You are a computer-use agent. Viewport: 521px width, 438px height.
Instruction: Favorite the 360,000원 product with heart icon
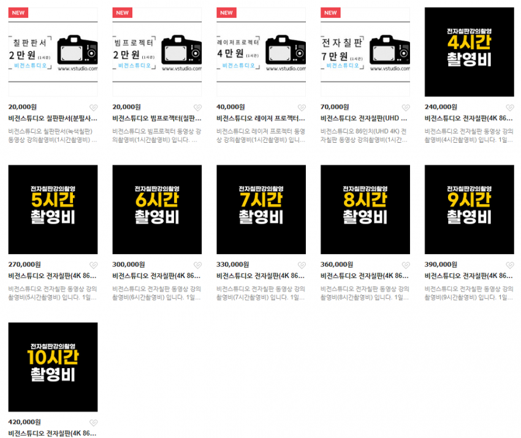click(x=406, y=265)
